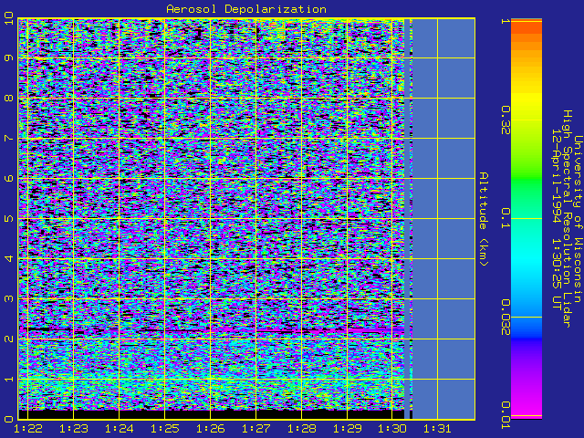Click the '12-April-1994 1:30:25 UT' timestamp

click(557, 219)
